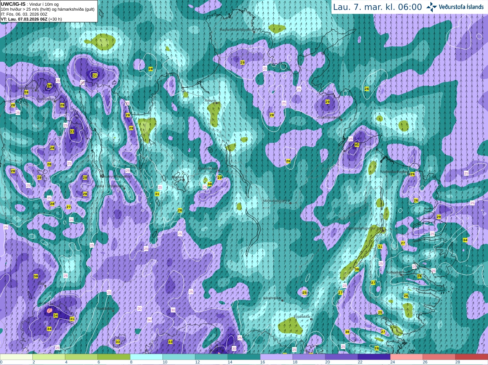The height and width of the screenshot is (365, 488).
Task: Click the 12–14 m/s teal legend swatch
Action: tap(212, 357)
